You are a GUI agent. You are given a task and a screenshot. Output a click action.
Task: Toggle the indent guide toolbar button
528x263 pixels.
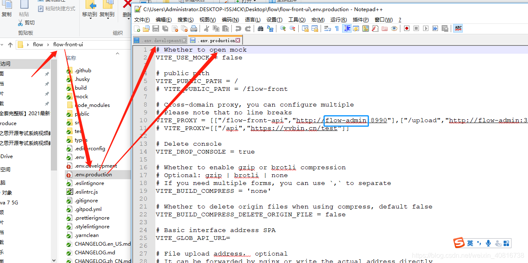347,28
